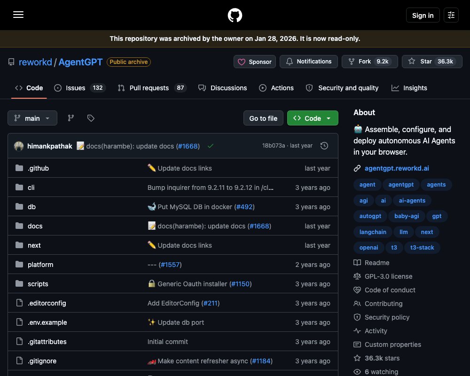Open the hamburger navigation menu
The height and width of the screenshot is (376, 470).
pyautogui.click(x=18, y=15)
